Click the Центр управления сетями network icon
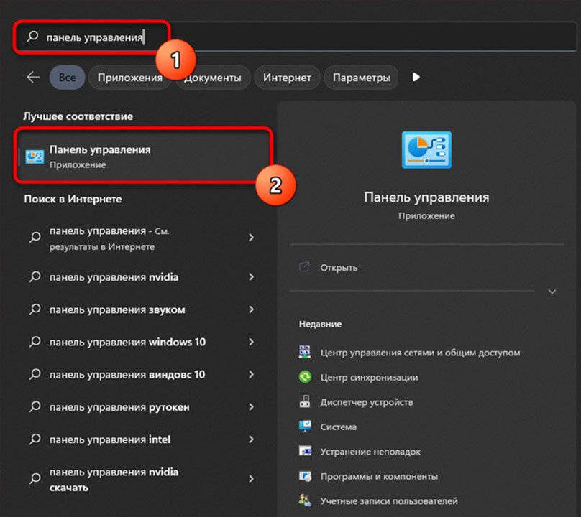The width and height of the screenshot is (581, 517). coord(305,352)
